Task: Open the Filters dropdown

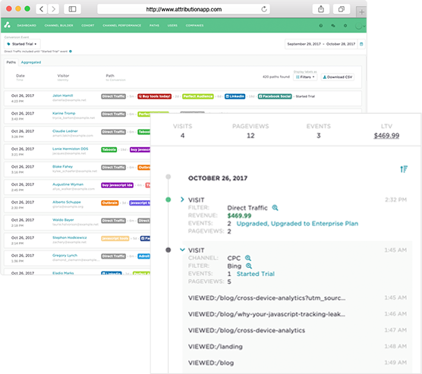Action: [305, 77]
